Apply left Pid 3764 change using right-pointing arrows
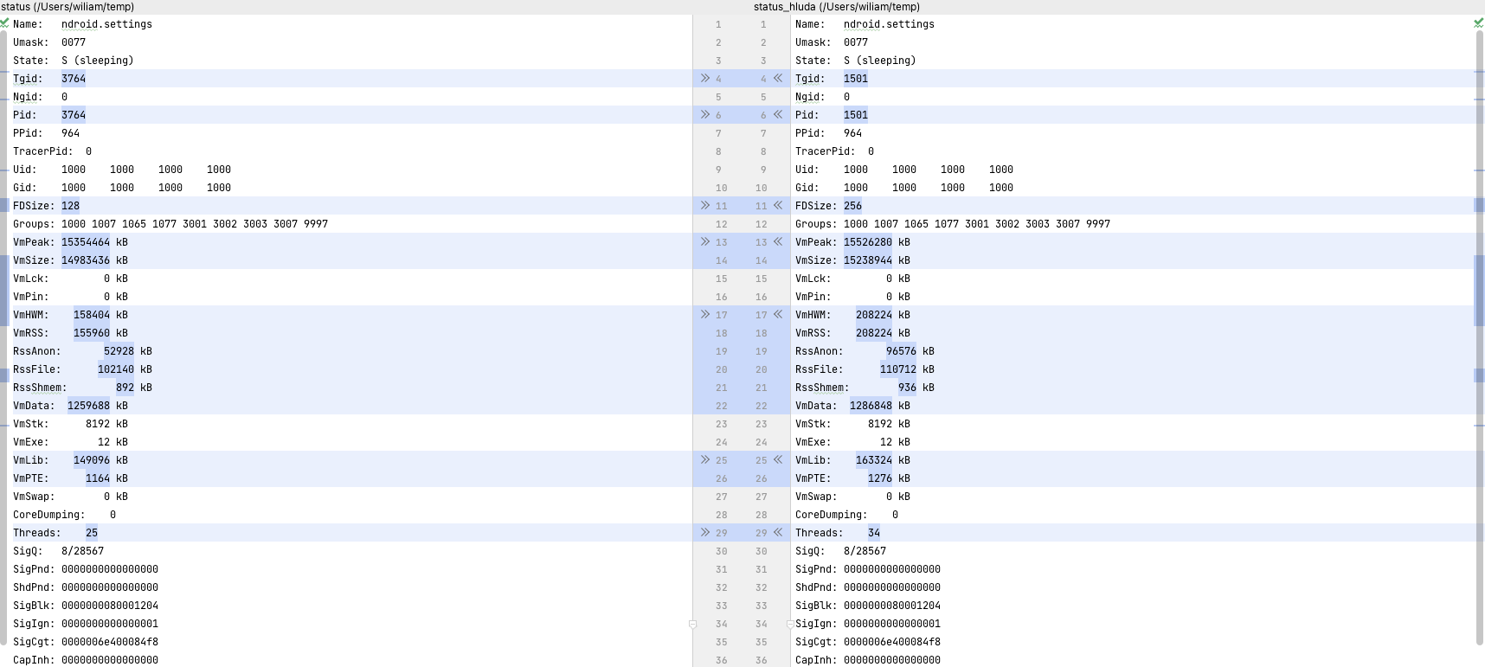1485x667 pixels. tap(705, 114)
